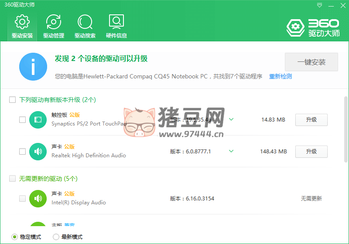349x244 pixels.
Task: Expand the Realtek version 6.0.8777.1 dropdown
Action: pos(231,151)
